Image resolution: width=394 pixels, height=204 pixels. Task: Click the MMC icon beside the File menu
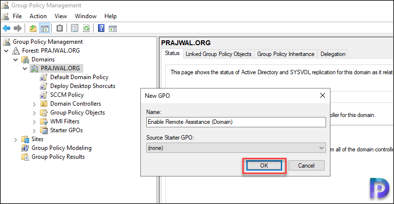pos(5,16)
